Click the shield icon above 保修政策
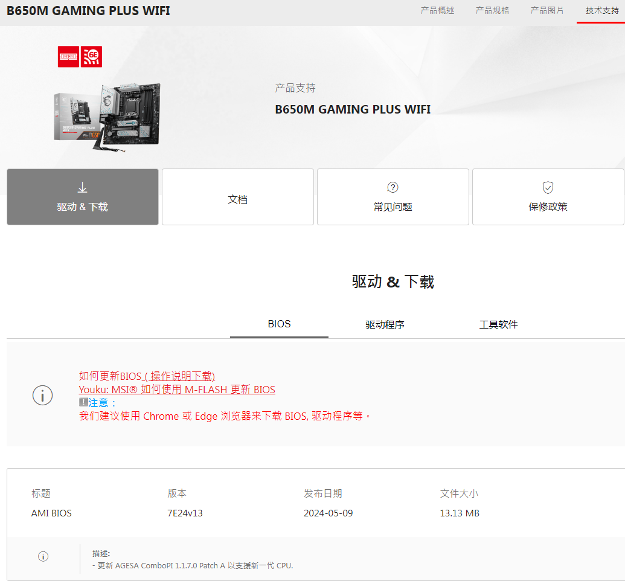 click(x=548, y=187)
